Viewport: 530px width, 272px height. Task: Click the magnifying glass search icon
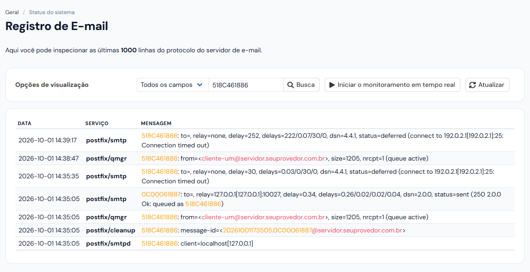tap(290, 85)
